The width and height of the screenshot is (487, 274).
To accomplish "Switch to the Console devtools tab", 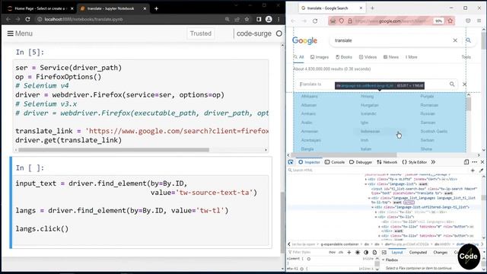I will tap(335, 162).
